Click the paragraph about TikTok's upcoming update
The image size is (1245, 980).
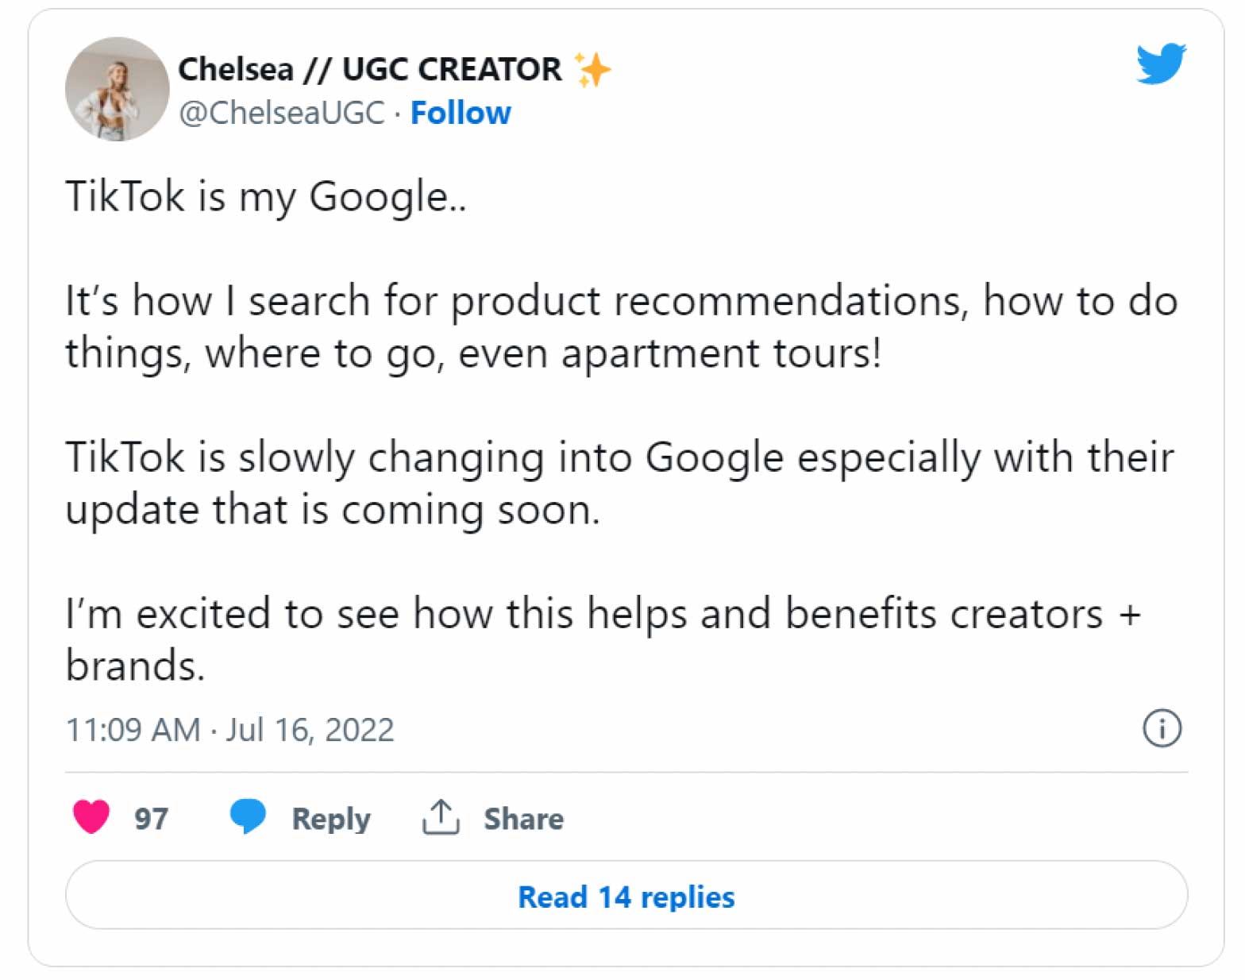(620, 483)
